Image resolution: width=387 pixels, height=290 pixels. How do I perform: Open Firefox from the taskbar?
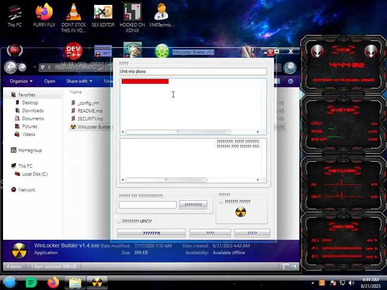53,282
